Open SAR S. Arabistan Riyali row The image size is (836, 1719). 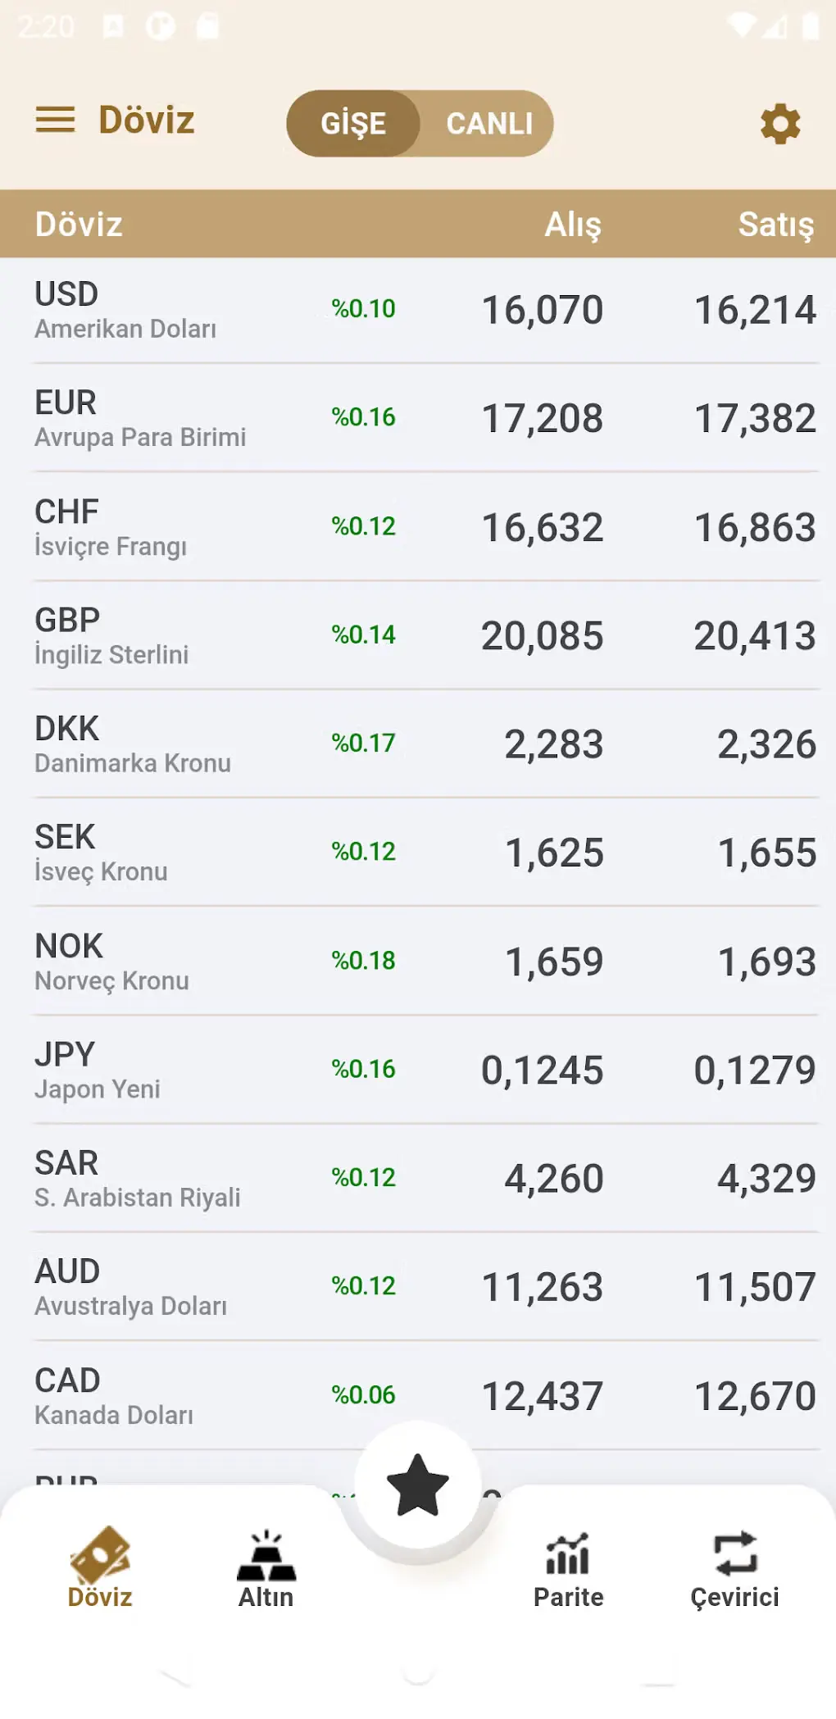pyautogui.click(x=418, y=1179)
